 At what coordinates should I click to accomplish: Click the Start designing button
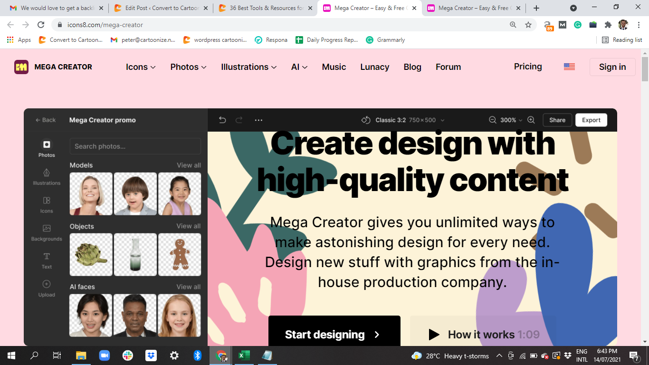[334, 331]
